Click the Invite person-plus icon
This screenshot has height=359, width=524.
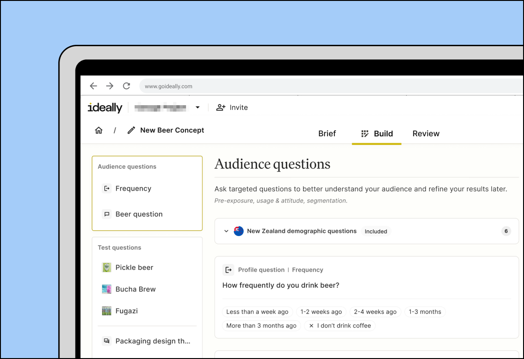(x=221, y=107)
